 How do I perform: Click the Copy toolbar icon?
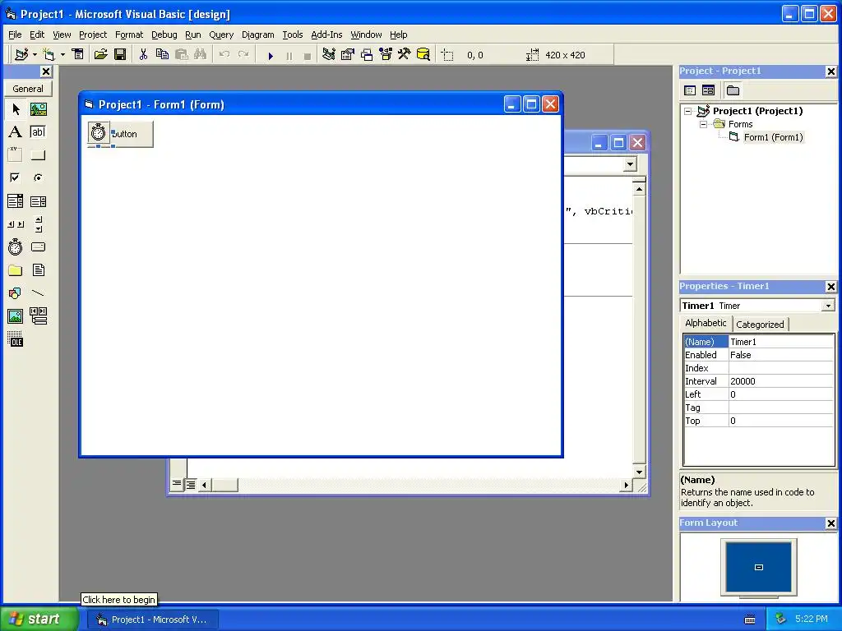(x=162, y=55)
